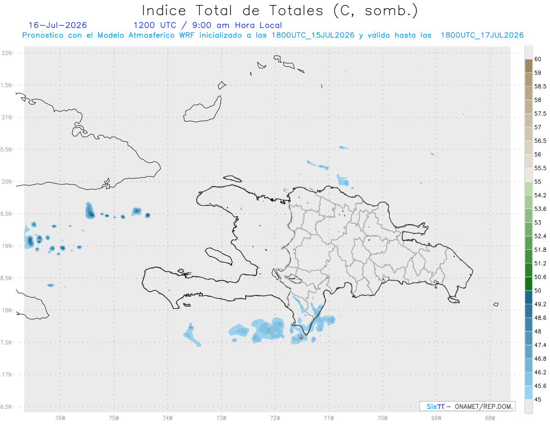Click the "46.8" value on the color scale
Screen dimensions: 550x424
point(540,359)
